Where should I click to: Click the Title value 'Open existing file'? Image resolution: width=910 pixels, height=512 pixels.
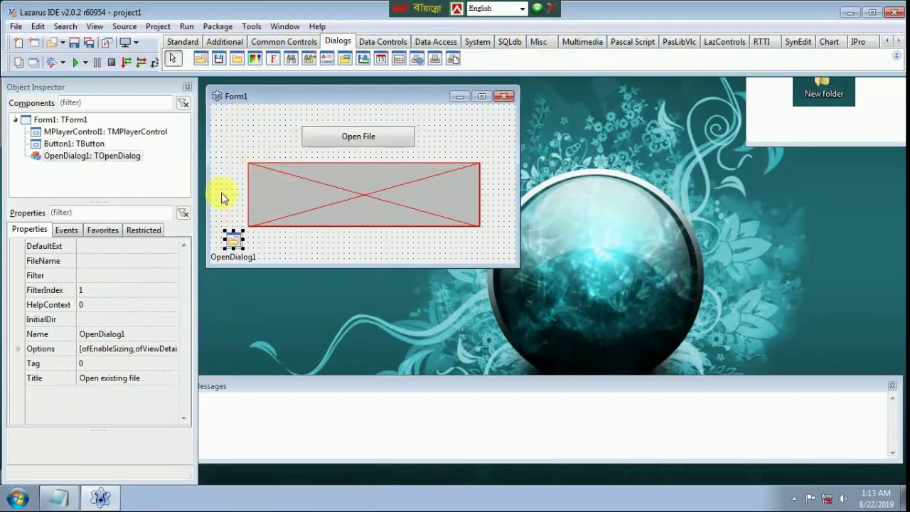(109, 378)
